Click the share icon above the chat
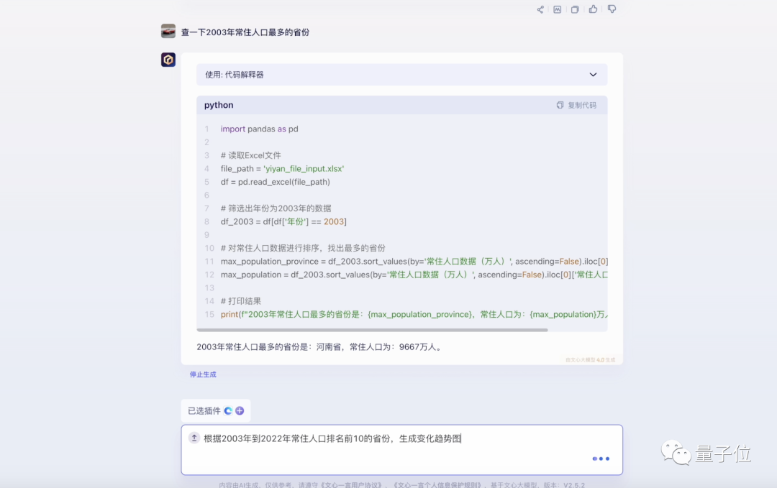This screenshot has height=488, width=777. coord(540,9)
